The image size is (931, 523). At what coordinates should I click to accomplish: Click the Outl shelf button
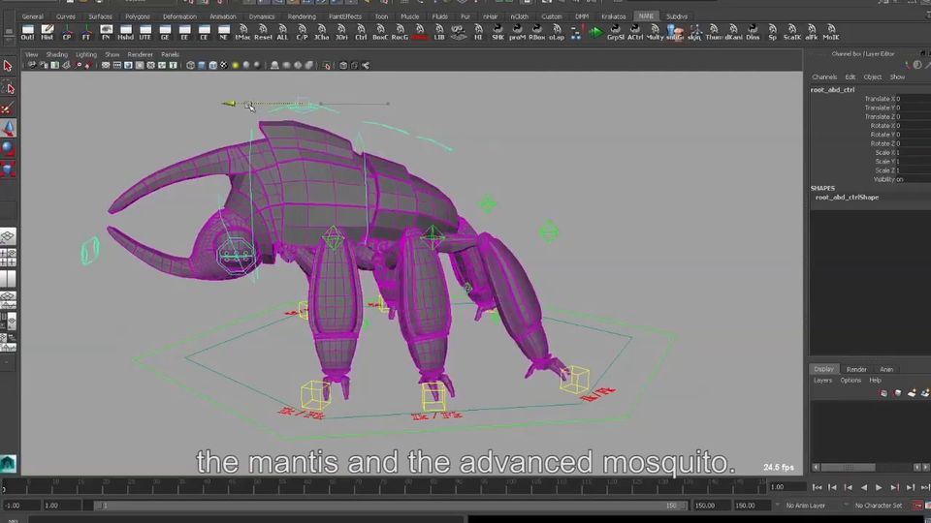coord(27,32)
